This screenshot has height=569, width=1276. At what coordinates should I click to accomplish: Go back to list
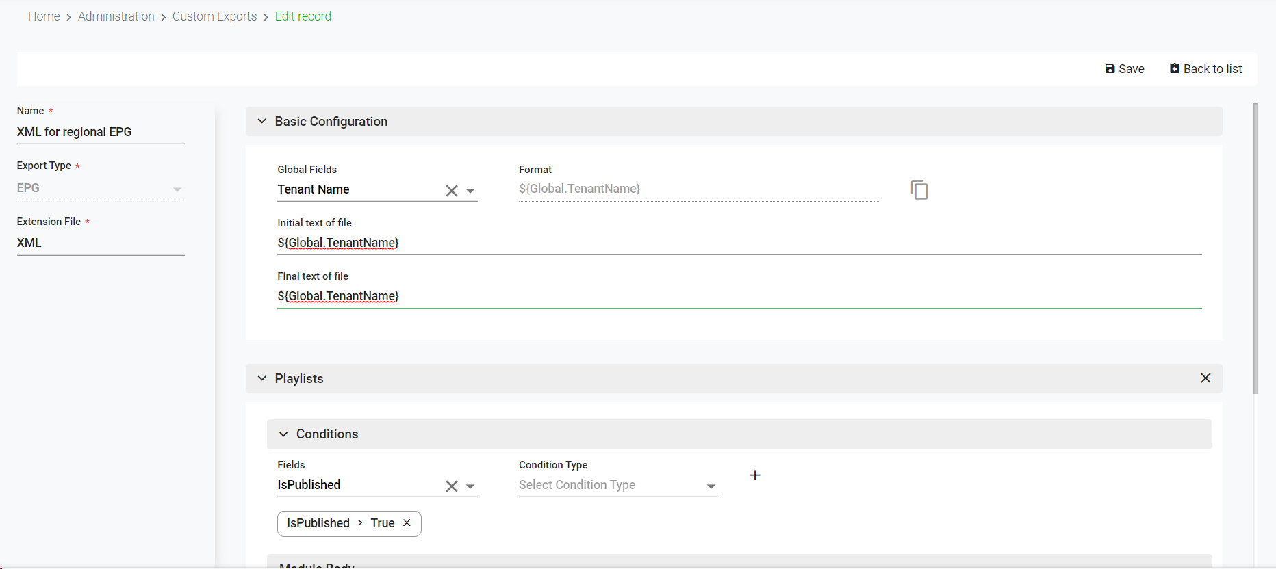pyautogui.click(x=1205, y=69)
